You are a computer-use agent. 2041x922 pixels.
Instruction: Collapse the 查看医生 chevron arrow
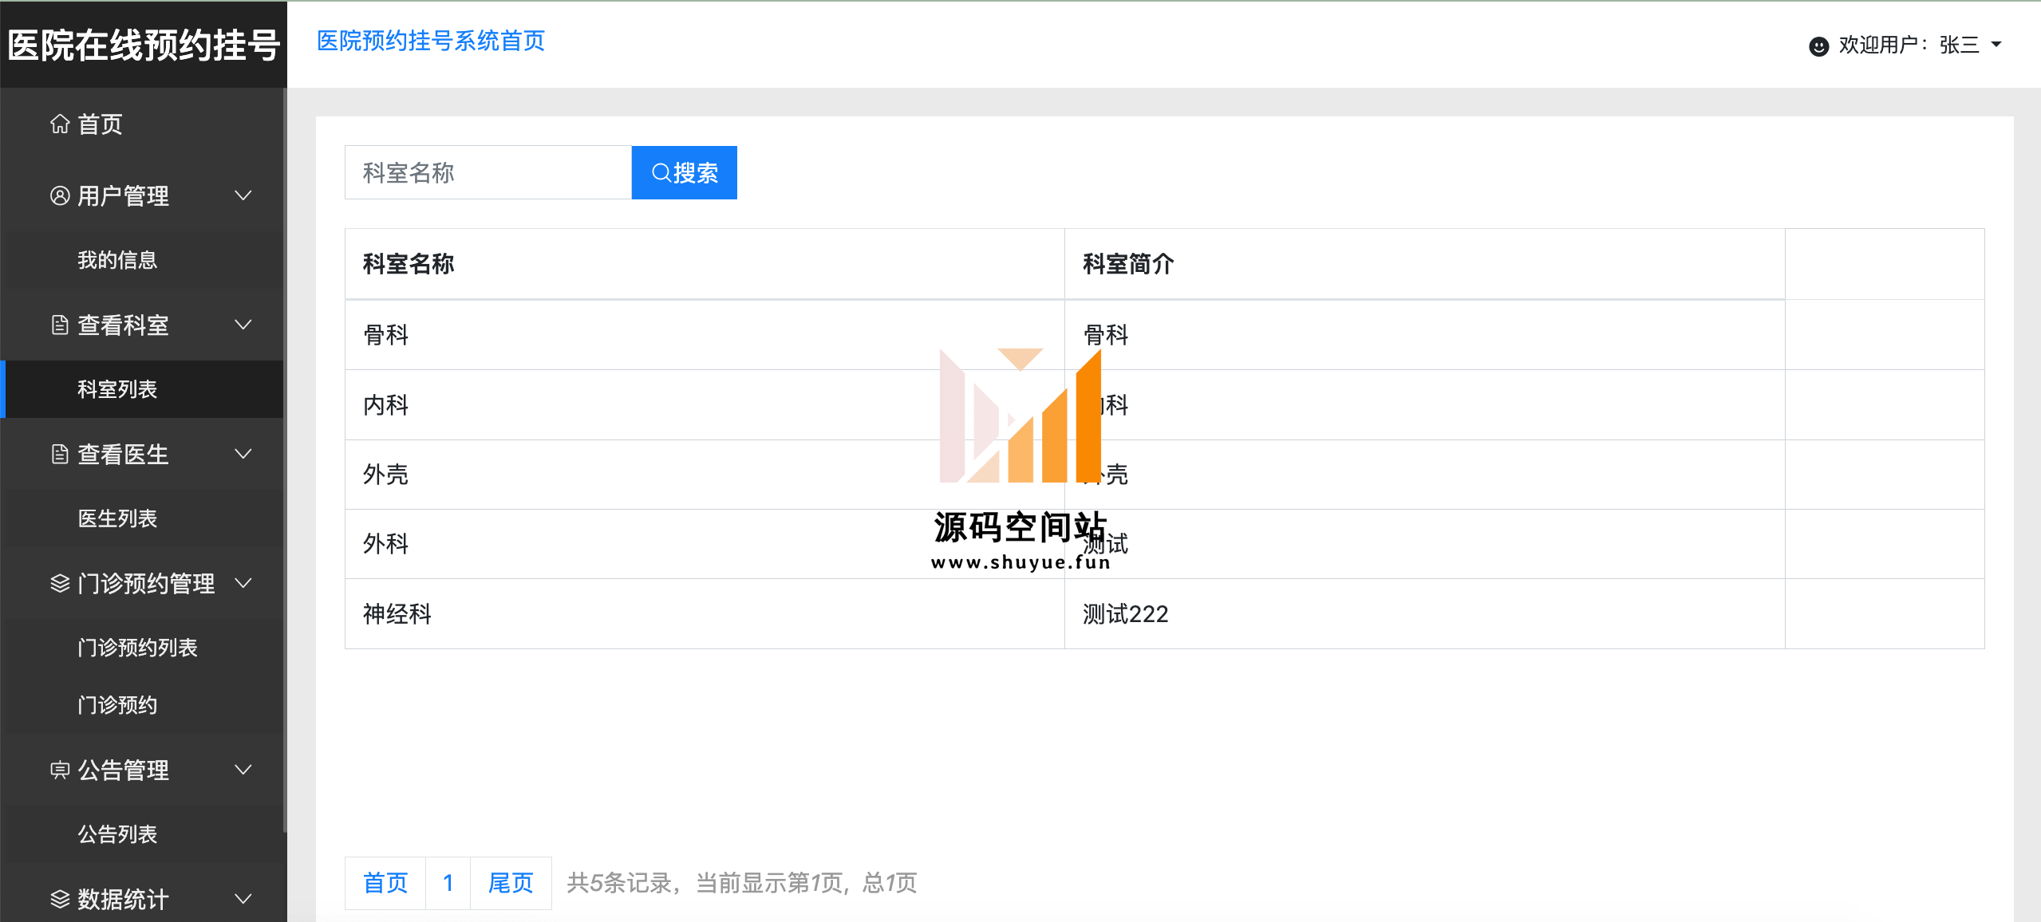click(243, 454)
